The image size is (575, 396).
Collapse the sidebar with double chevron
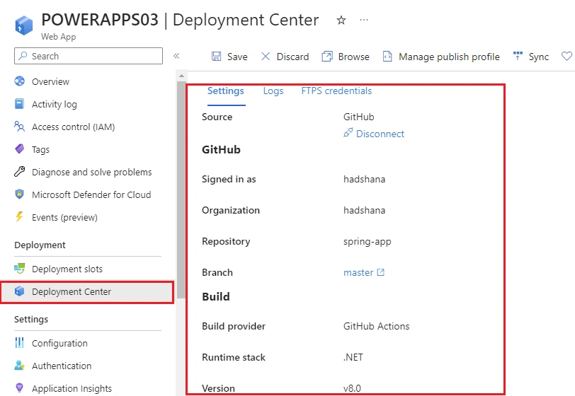(x=176, y=56)
